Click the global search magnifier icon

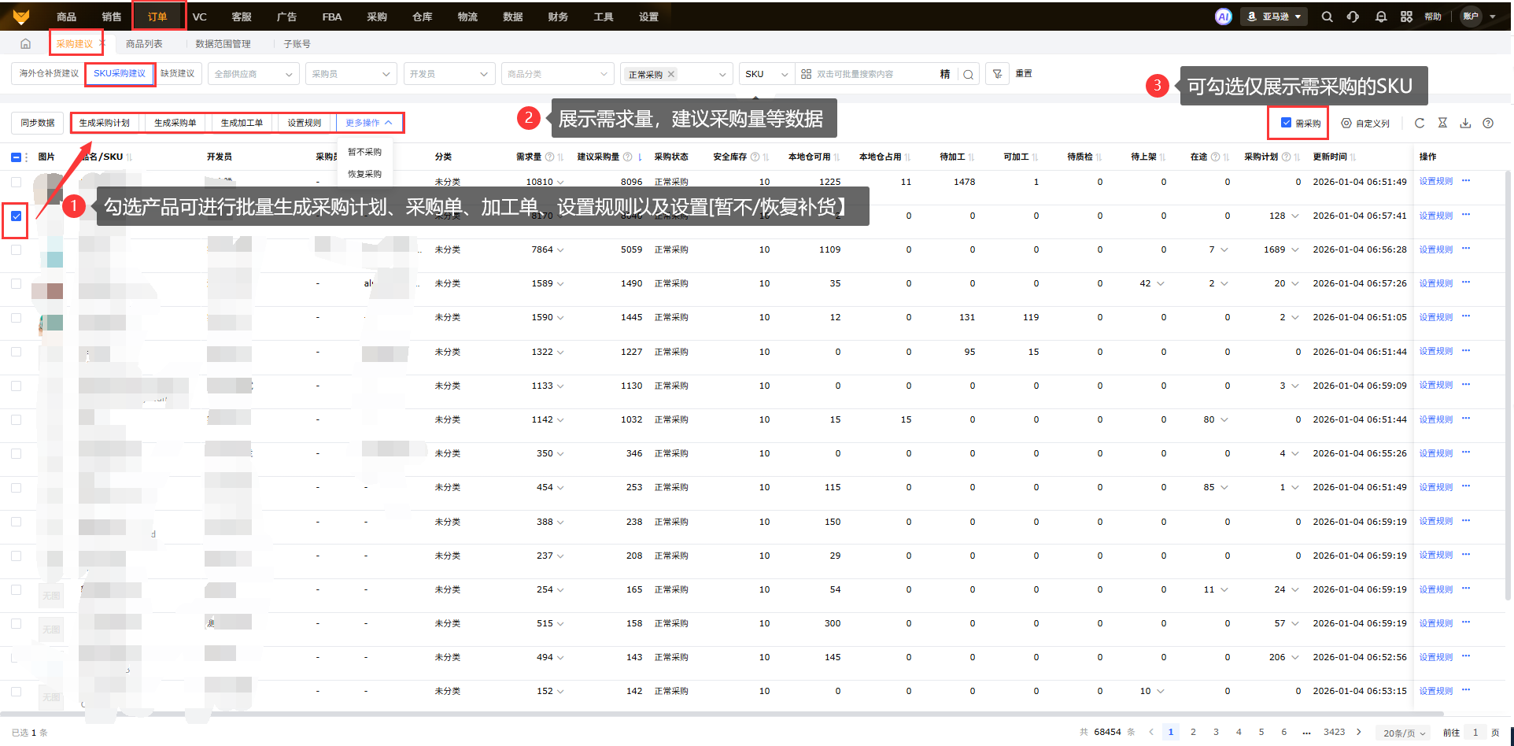click(x=1327, y=17)
